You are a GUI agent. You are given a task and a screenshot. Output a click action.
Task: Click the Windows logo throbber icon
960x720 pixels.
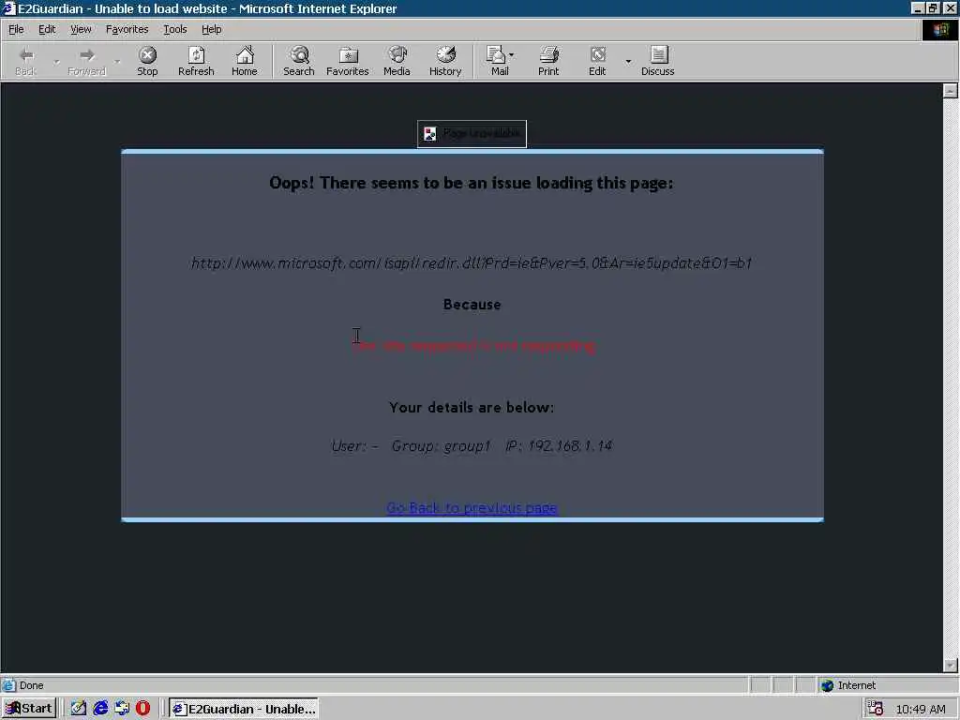[x=940, y=30]
